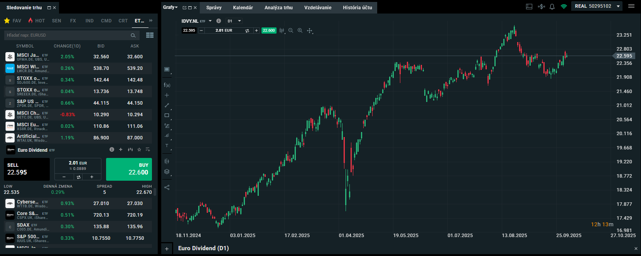This screenshot has height=256, width=641.
Task: Open the notifications bell icon
Action: click(x=552, y=7)
